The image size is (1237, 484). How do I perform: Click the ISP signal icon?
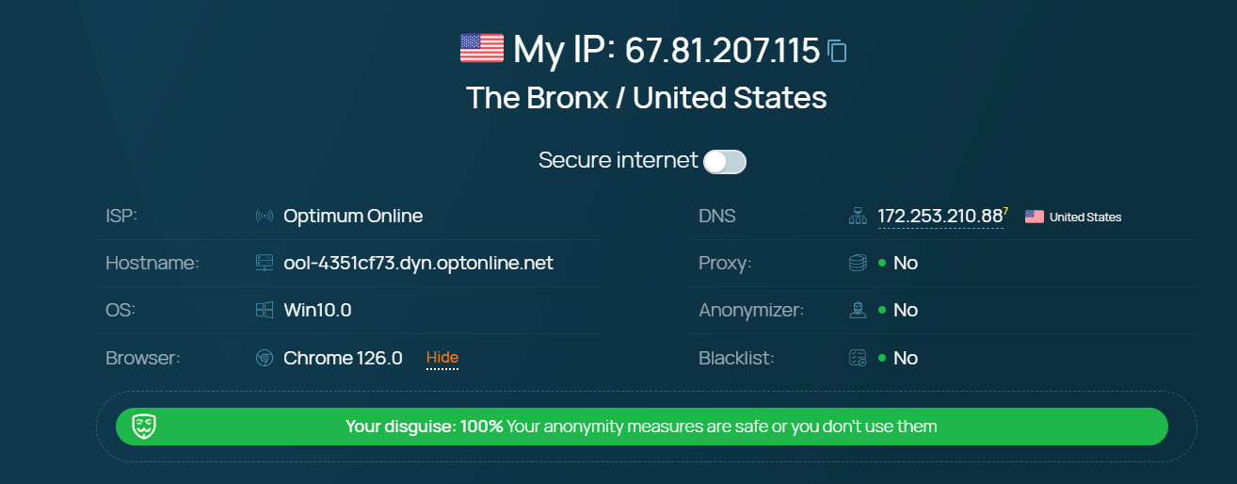pos(265,217)
